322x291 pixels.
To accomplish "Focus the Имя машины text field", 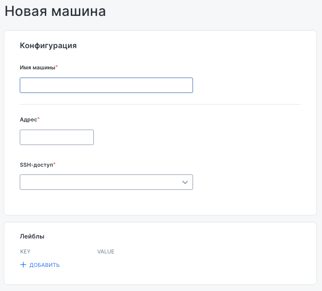I will point(106,85).
